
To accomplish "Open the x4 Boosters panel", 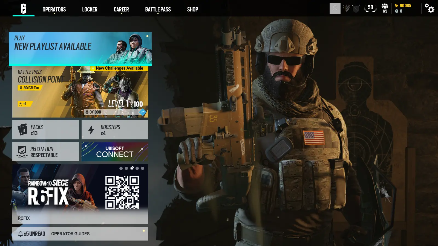I will [x=115, y=130].
